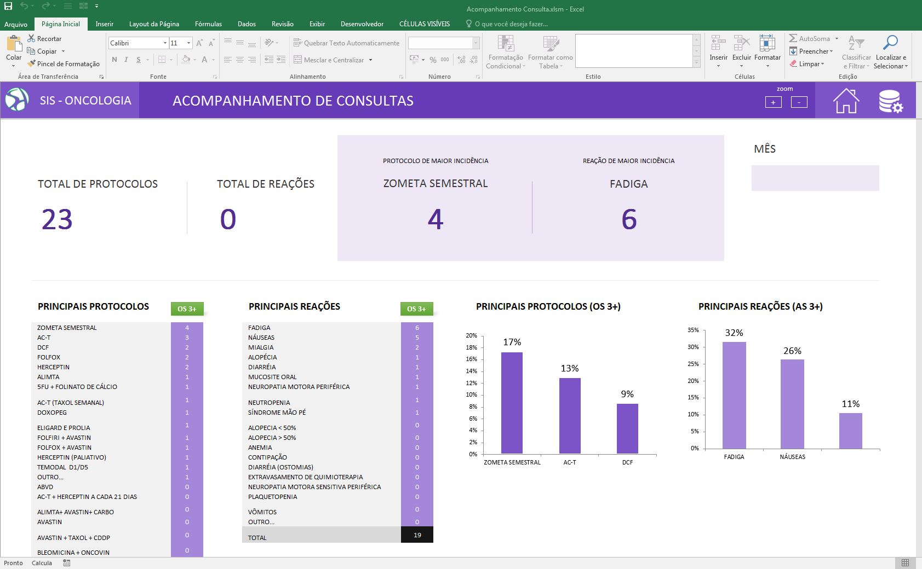922x569 pixels.
Task: Open Formatar como Tabela menu
Action: pyautogui.click(x=551, y=53)
